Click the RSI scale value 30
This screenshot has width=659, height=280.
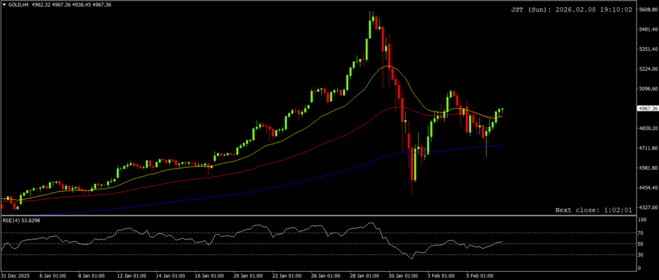click(640, 255)
